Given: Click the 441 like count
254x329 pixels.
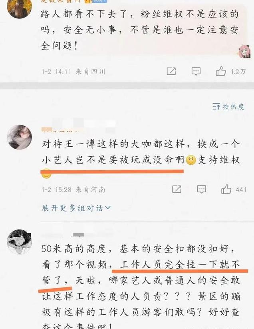Looking at the screenshot, I should (x=241, y=189).
